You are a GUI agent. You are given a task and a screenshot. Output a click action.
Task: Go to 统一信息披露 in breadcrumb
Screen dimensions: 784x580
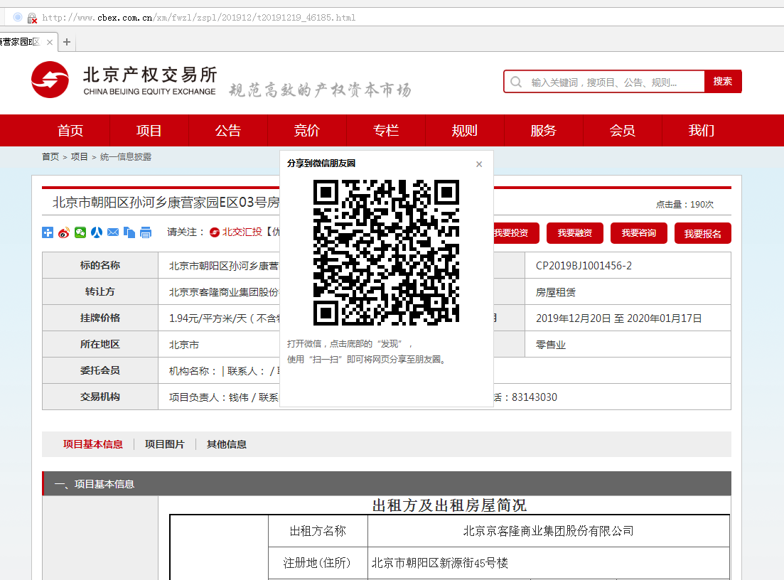pos(126,157)
